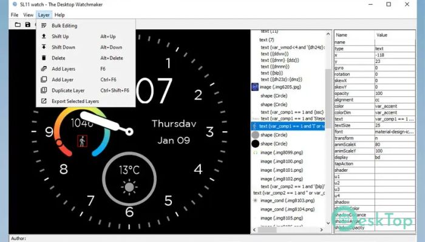425x242 pixels.
Task: Click layer list scroll left arrow
Action: click(x=254, y=229)
